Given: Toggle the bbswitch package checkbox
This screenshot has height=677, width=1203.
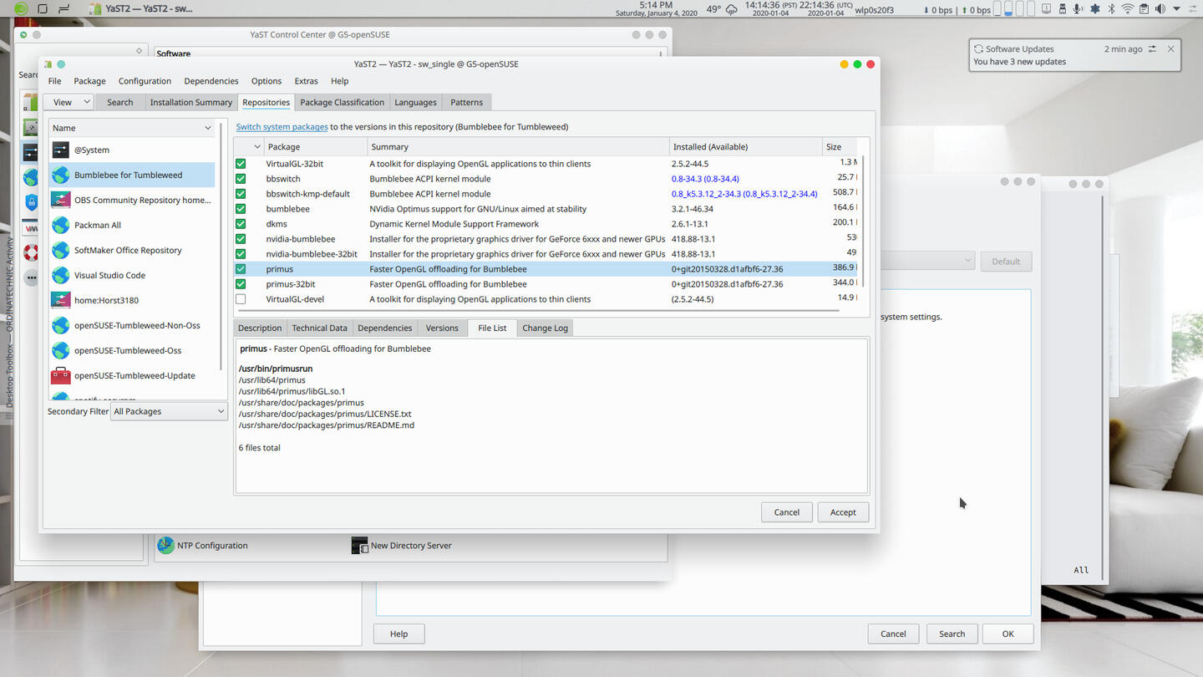Looking at the screenshot, I should 241,179.
